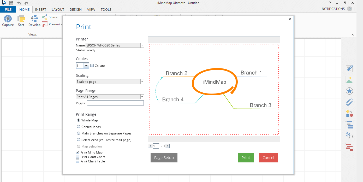Select the Select Area radio button
The height and width of the screenshot is (182, 363).
79,140
